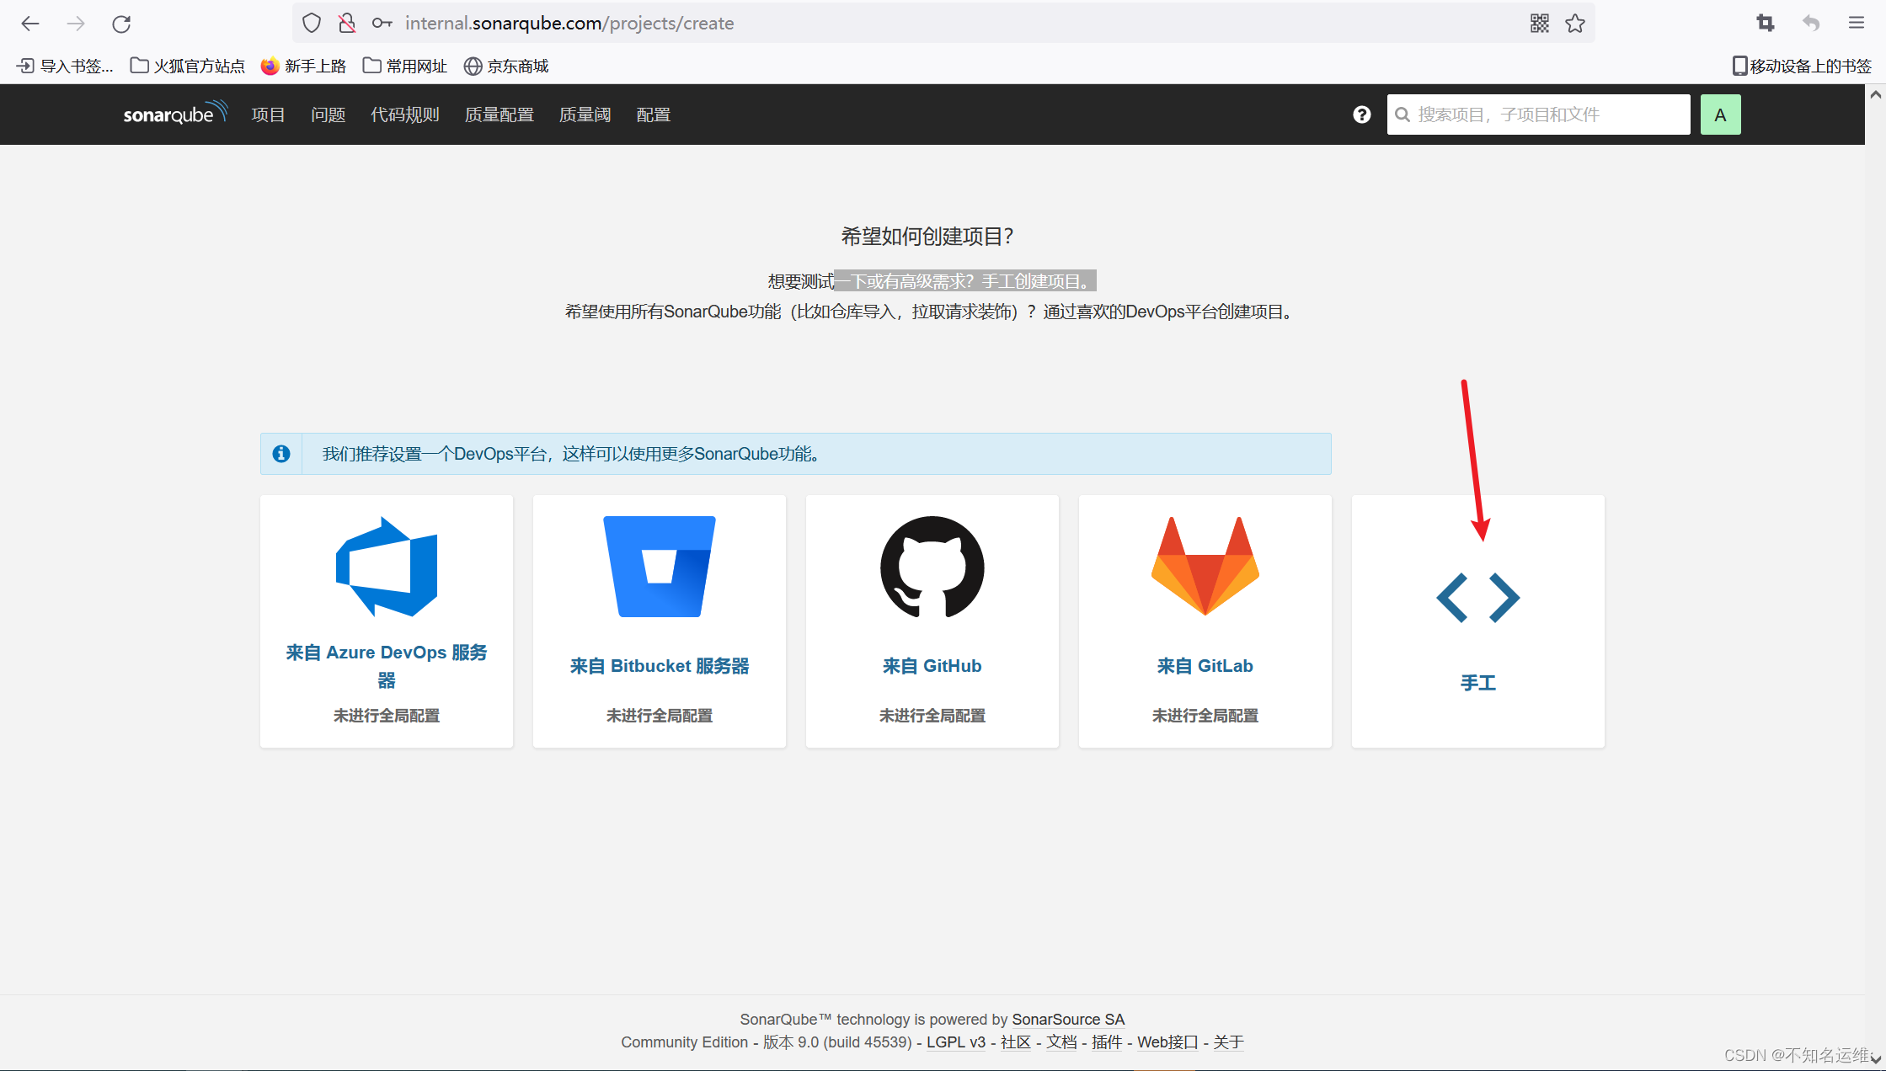Expand the 导入书签 bookmarks folder
Viewport: 1886px width, 1071px height.
(63, 65)
